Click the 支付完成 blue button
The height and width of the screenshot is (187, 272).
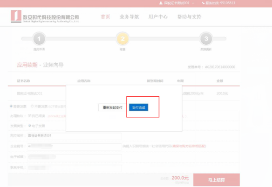coord(138,107)
